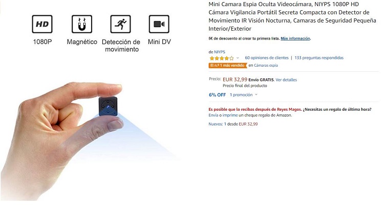
Task: Click the product title text
Action: 292,16
